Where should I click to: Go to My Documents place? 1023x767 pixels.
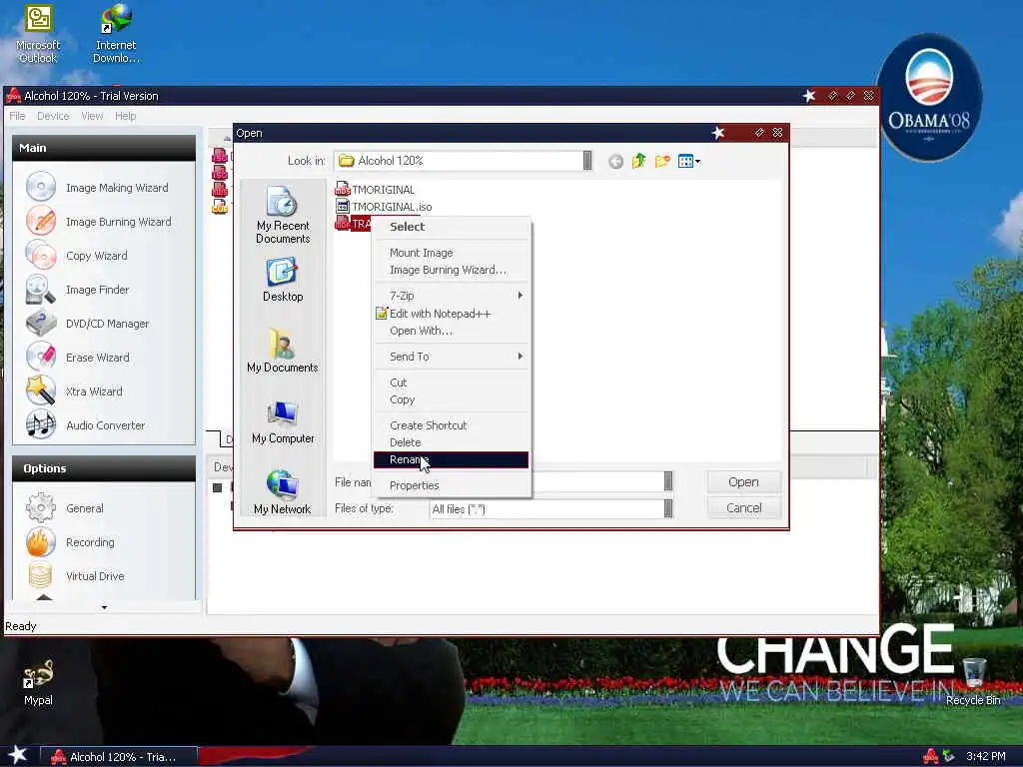pyautogui.click(x=283, y=351)
